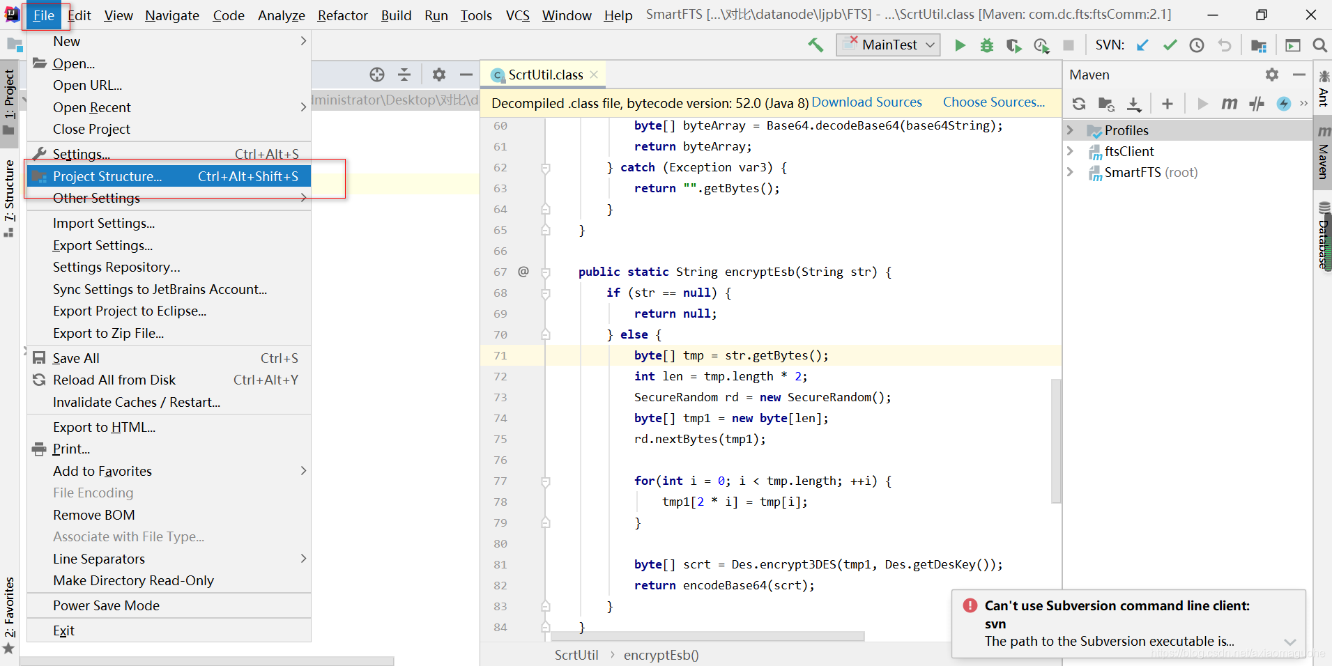Expand Subversion notification details
Viewport: 1332px width, 666px height.
(x=1290, y=642)
